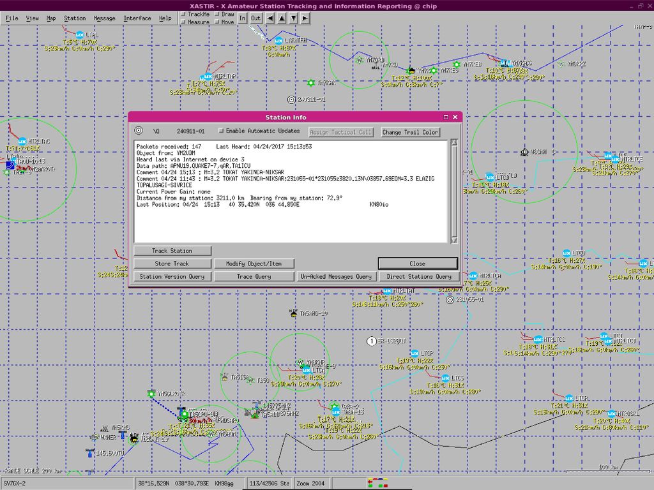Click scroll-down arrow in Station Info text
Image resolution: width=654 pixels, height=490 pixels.
click(454, 240)
